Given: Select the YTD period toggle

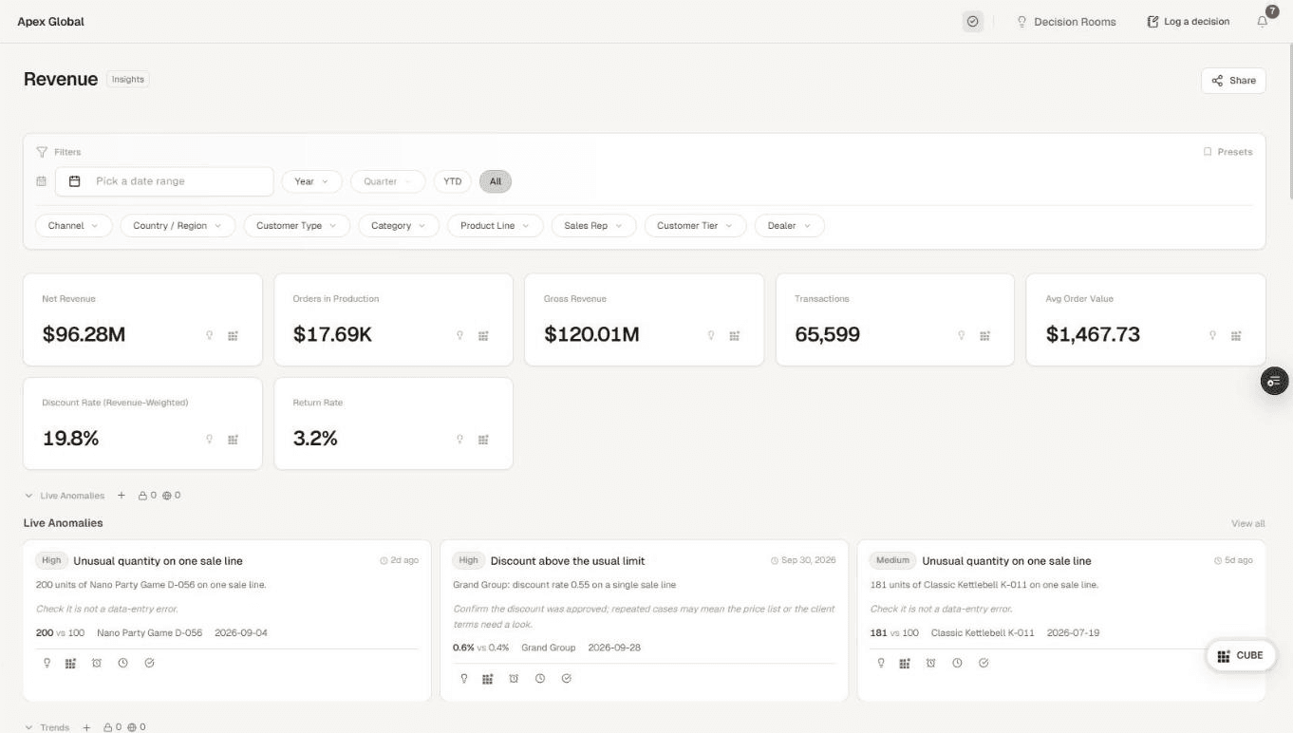Looking at the screenshot, I should point(453,181).
